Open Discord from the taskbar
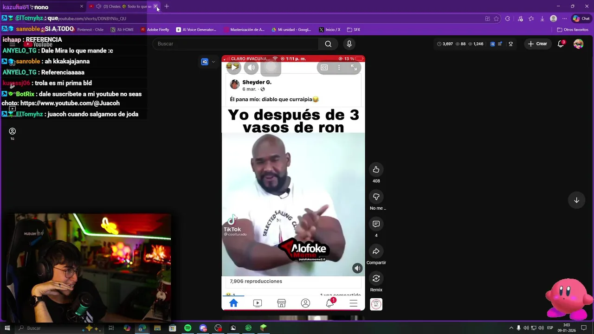Screen dimensions: 594x334 pos(203,328)
